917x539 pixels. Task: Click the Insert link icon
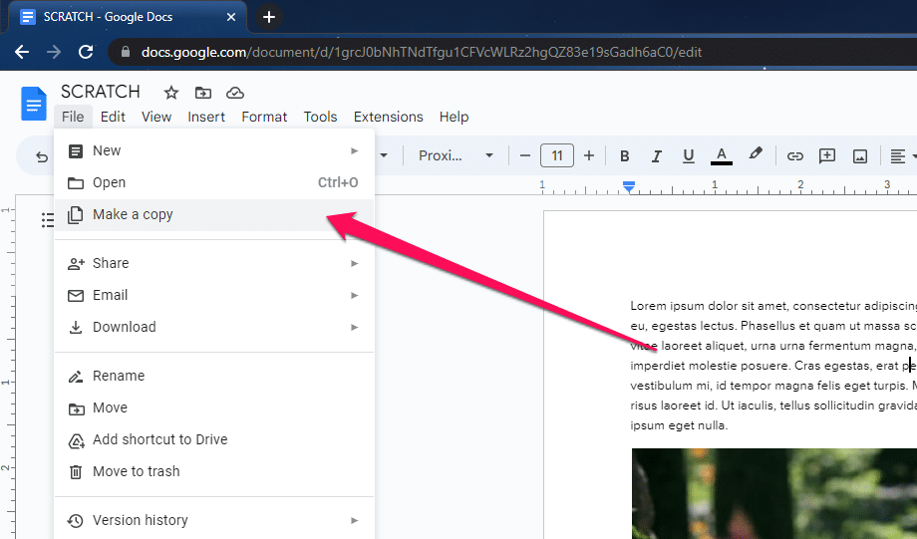click(x=794, y=156)
